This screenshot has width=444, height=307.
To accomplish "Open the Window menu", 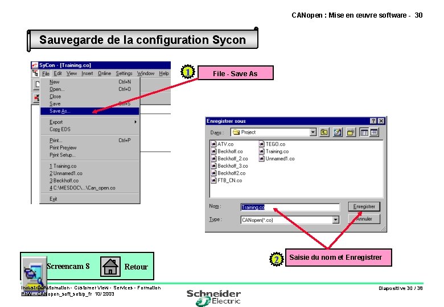I will 146,73.
